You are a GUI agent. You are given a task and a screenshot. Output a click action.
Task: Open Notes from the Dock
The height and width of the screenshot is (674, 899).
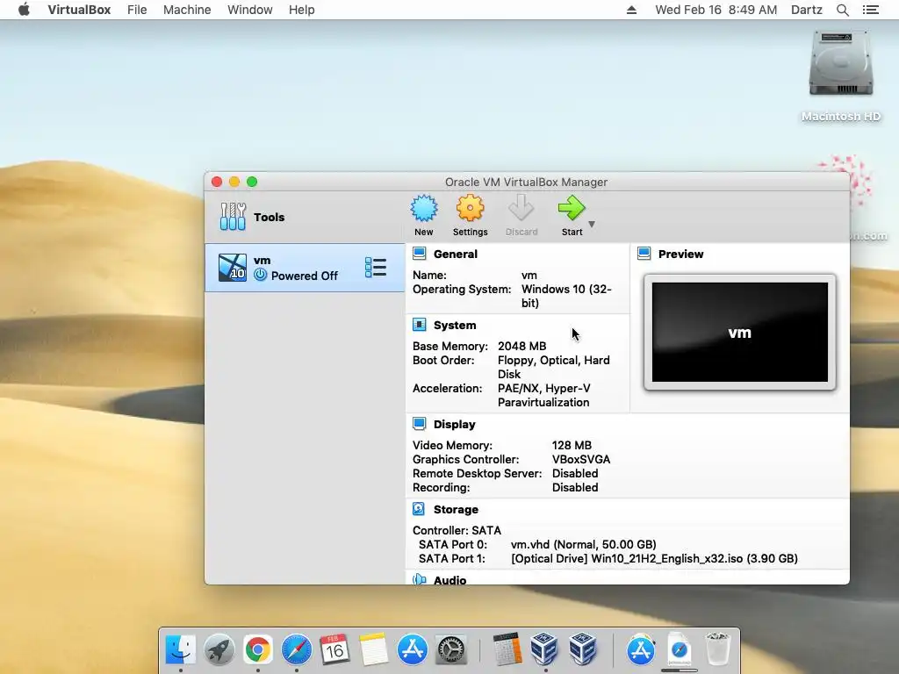[x=374, y=650]
